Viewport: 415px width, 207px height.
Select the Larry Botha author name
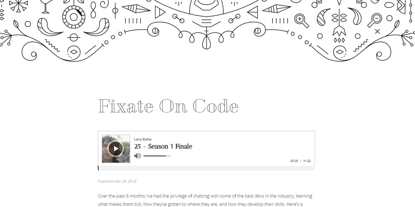coord(143,139)
